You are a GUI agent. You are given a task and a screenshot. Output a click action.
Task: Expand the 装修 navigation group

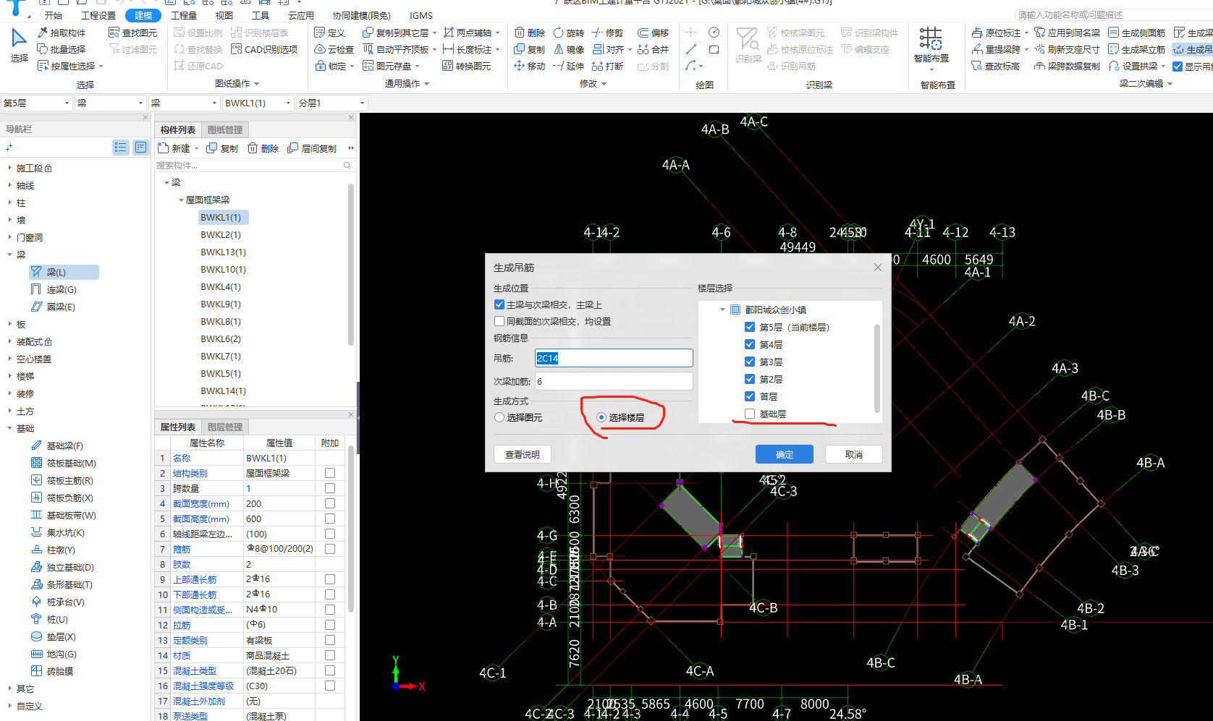9,393
